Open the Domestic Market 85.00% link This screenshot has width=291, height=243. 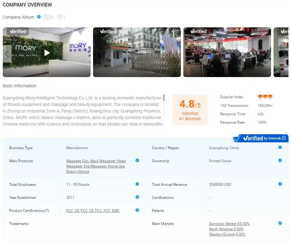click(229, 223)
